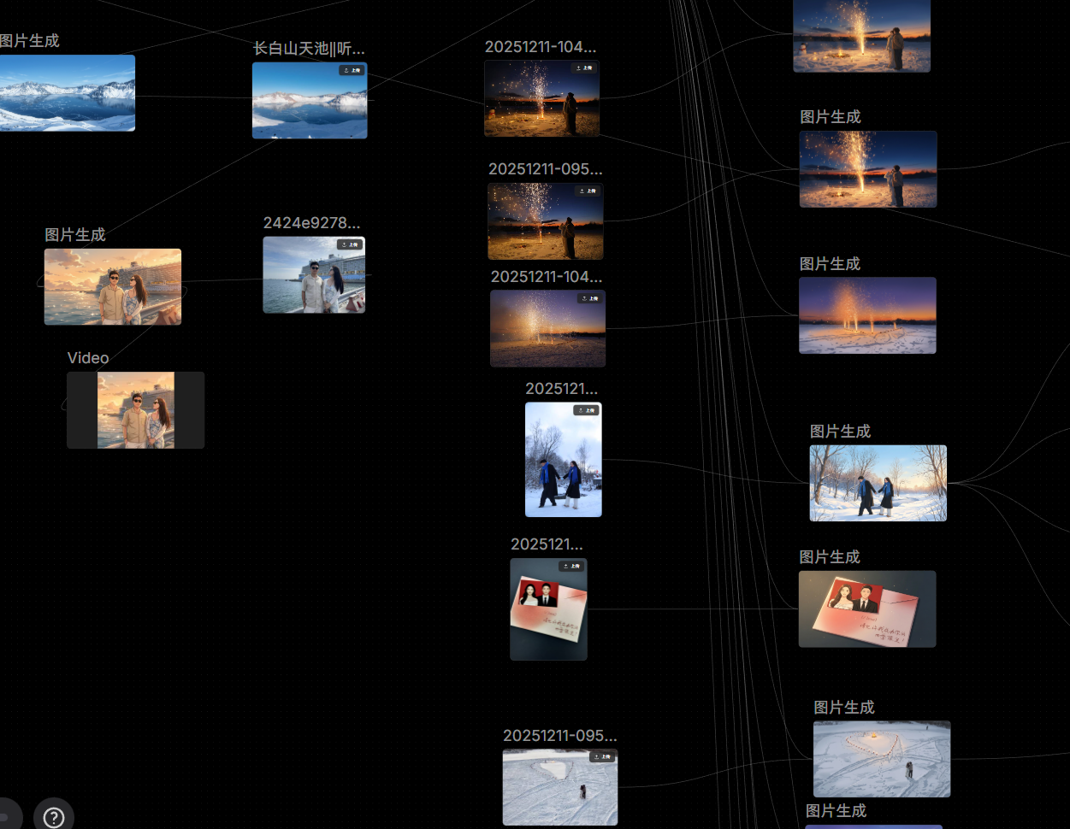
Task: Open the illustrated snowy couple generated image
Action: coord(878,483)
